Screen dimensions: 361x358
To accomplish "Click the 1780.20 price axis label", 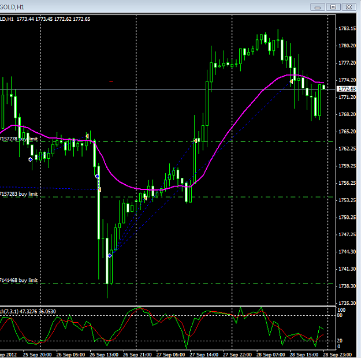I will [x=347, y=46].
